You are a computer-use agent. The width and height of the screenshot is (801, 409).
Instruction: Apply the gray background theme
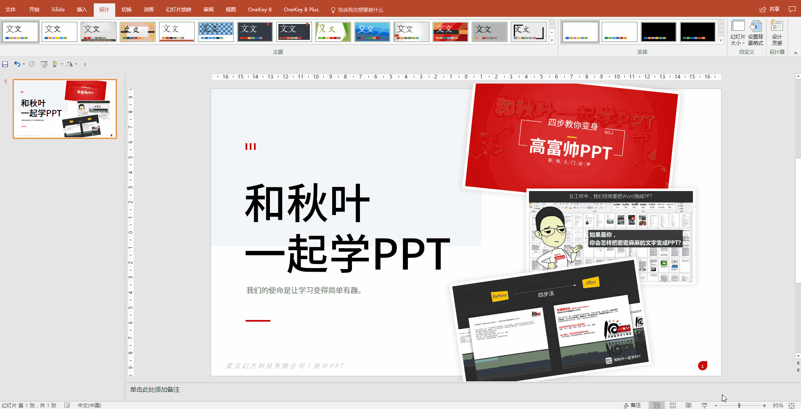[x=489, y=32]
